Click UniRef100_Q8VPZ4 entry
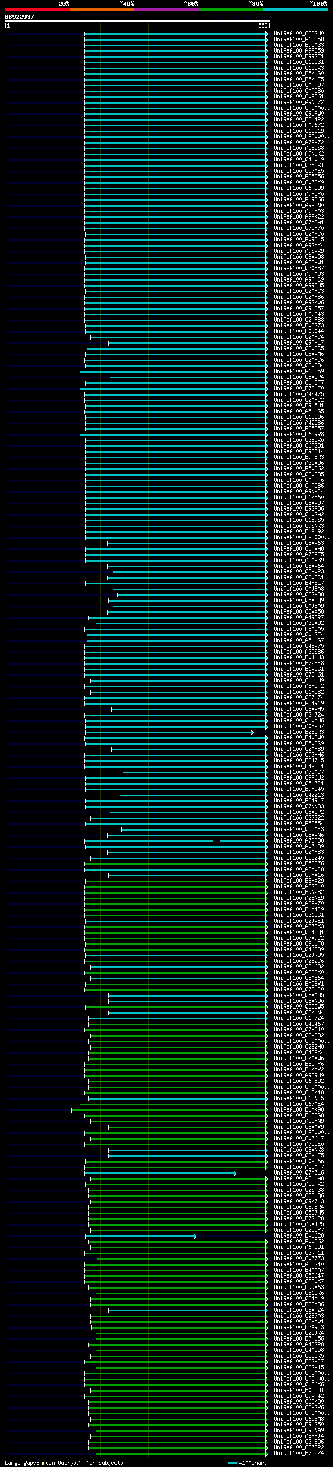Image resolution: width=333 pixels, height=1467 pixels. pyautogui.click(x=298, y=1310)
